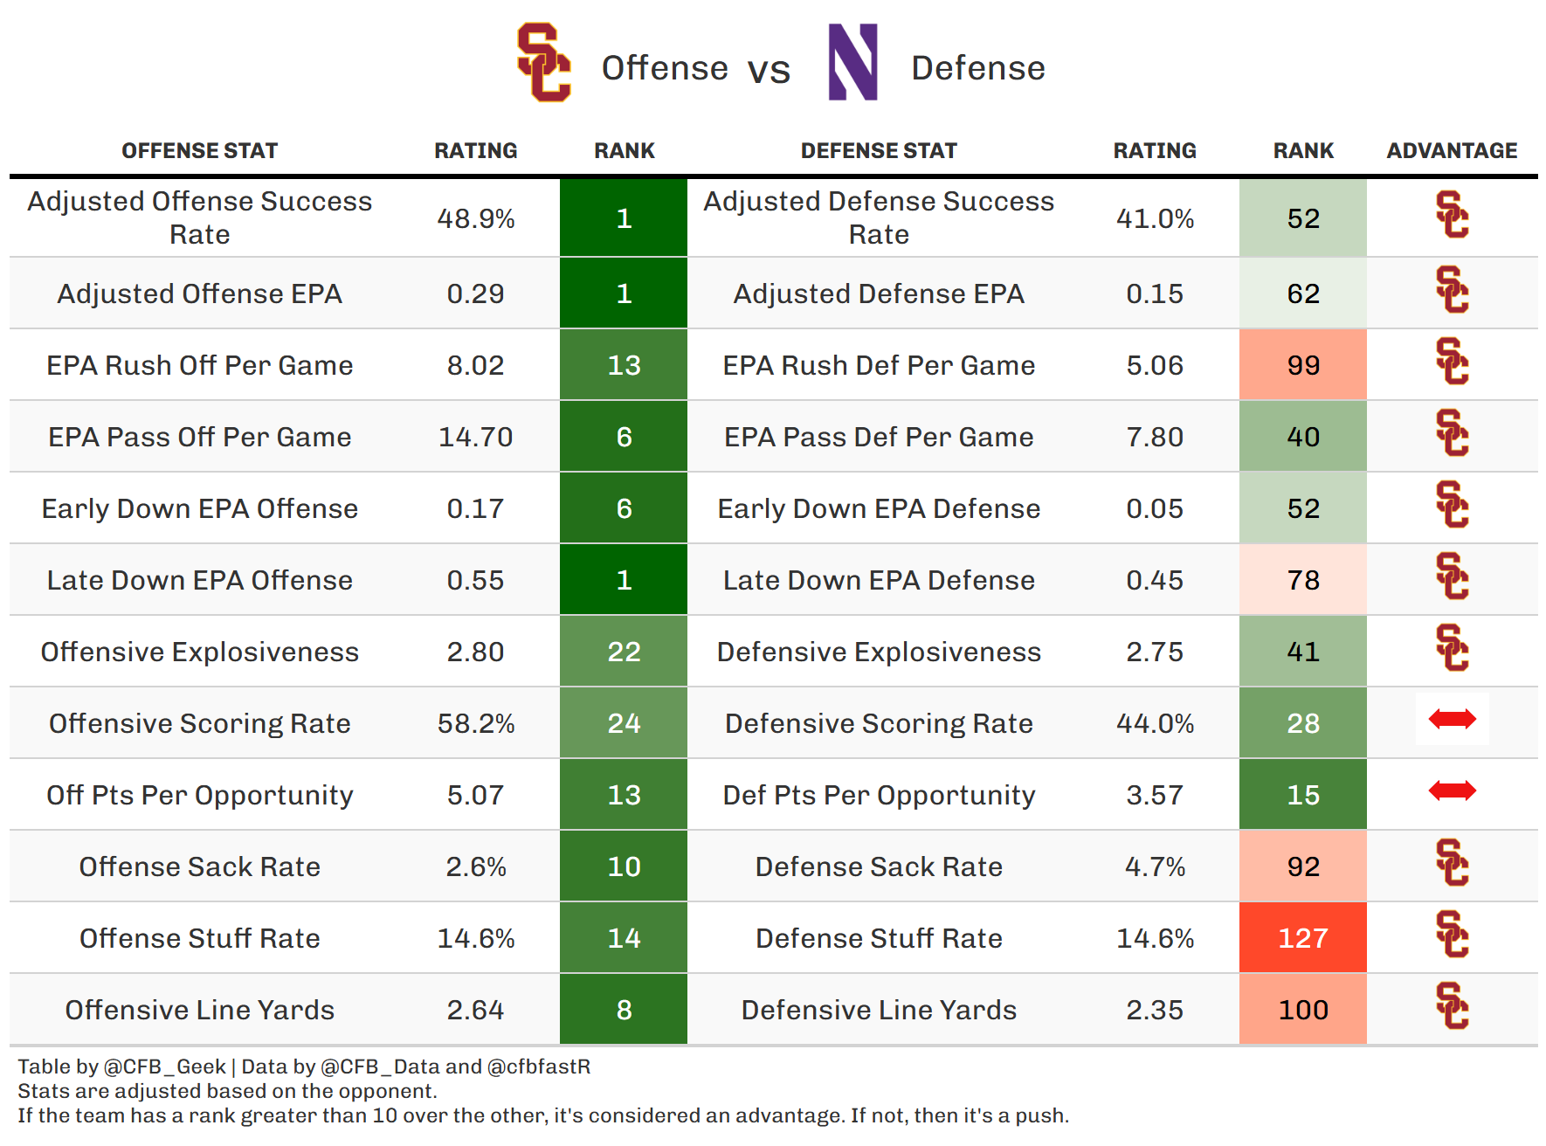
Task: Click USC advantage logo in Adjusted Offense EPA row
Action: click(x=1452, y=290)
